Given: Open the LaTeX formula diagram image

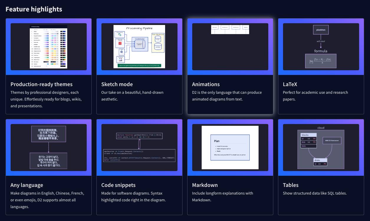Looking at the screenshot, I should point(321,47).
